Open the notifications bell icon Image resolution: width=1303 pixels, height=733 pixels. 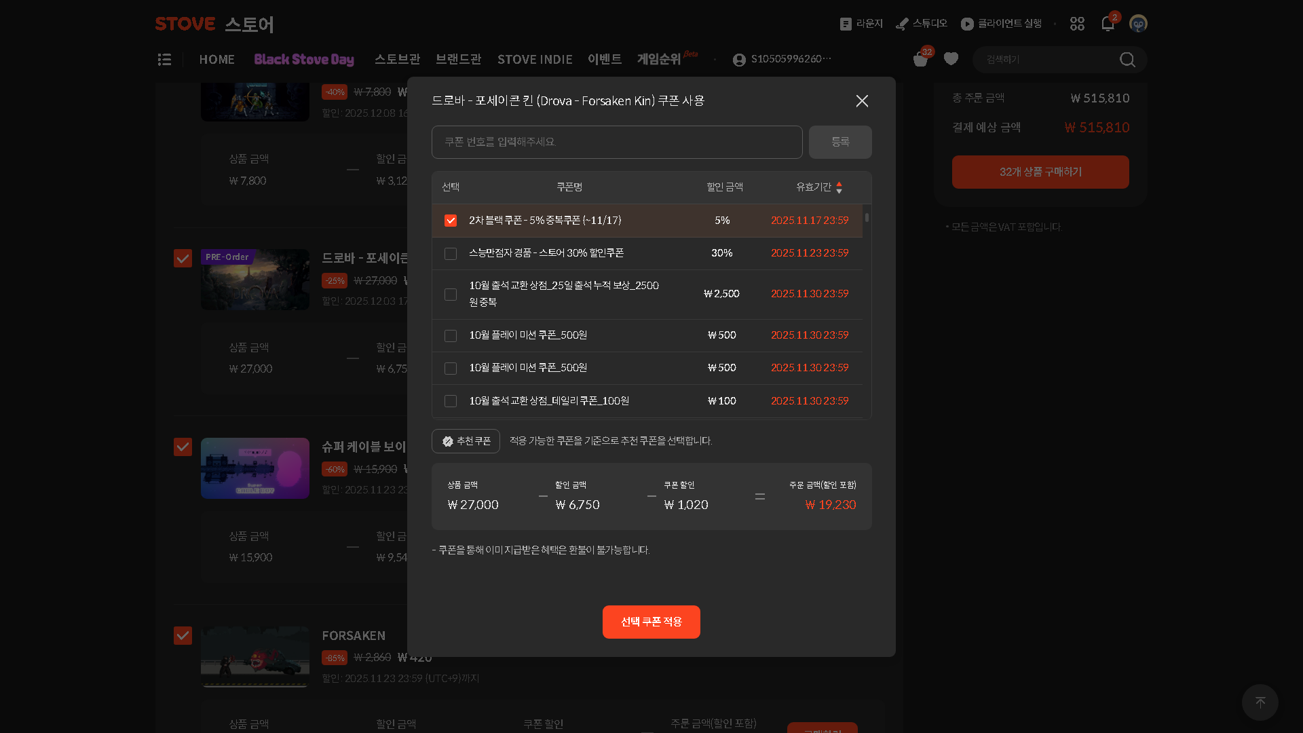(1108, 24)
